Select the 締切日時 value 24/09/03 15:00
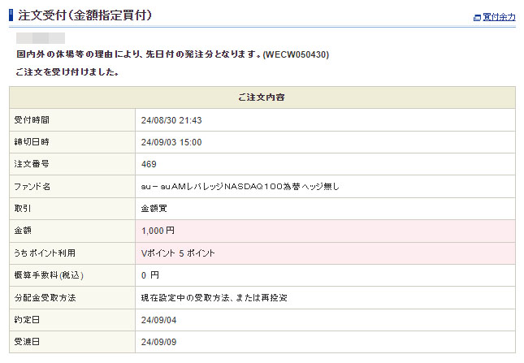This screenshot has height=363, width=524. pos(171,142)
